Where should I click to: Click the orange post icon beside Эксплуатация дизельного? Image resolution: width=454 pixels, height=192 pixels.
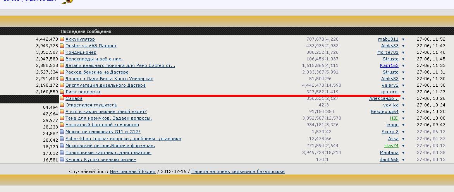point(62,85)
